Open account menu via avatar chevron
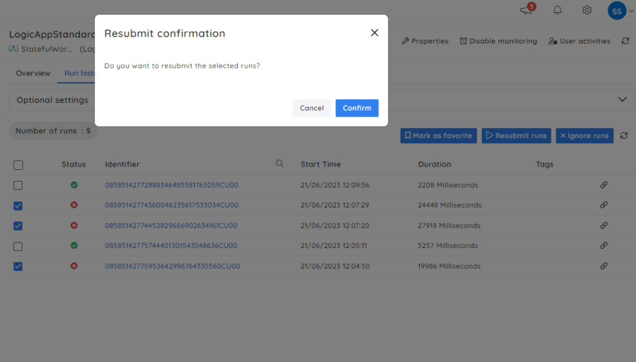636x362 pixels. (x=630, y=11)
